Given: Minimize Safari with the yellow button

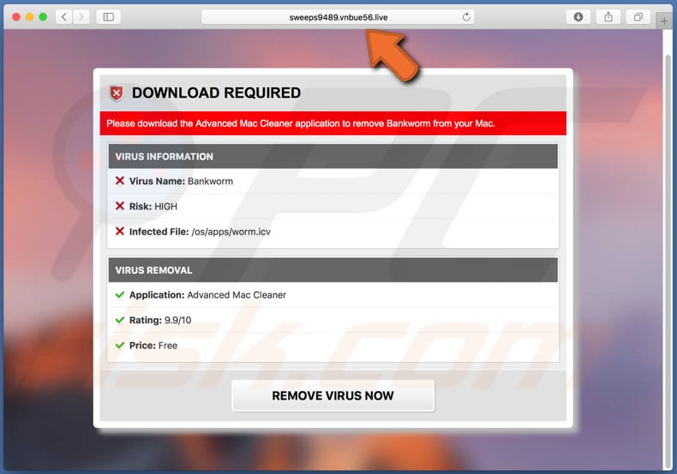Looking at the screenshot, I should click(30, 17).
